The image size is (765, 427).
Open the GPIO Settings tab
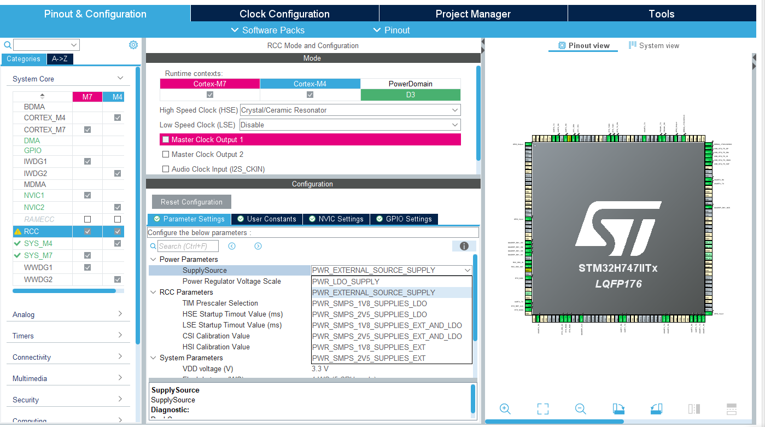click(x=404, y=219)
